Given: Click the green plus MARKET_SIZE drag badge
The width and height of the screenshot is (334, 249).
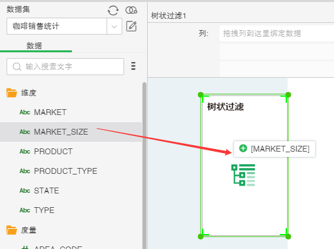Looking at the screenshot, I should pyautogui.click(x=275, y=149).
